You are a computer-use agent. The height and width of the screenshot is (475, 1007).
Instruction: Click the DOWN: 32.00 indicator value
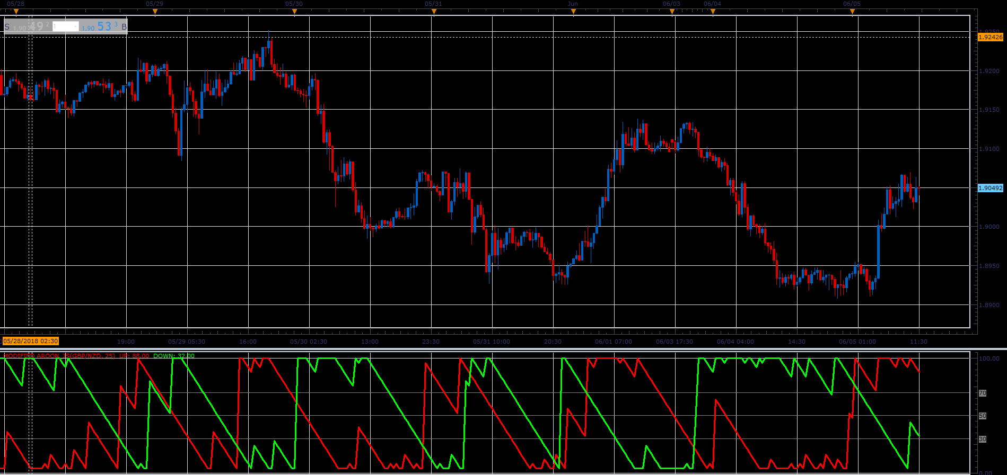174,356
